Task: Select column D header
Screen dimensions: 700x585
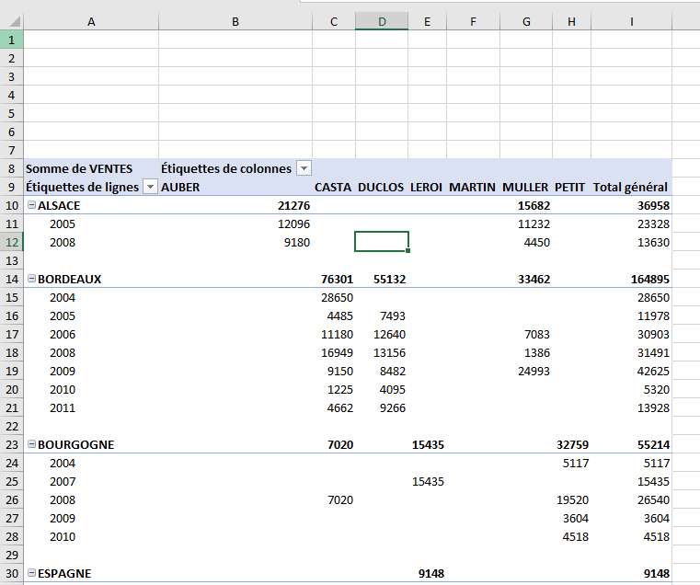Action: 382,21
